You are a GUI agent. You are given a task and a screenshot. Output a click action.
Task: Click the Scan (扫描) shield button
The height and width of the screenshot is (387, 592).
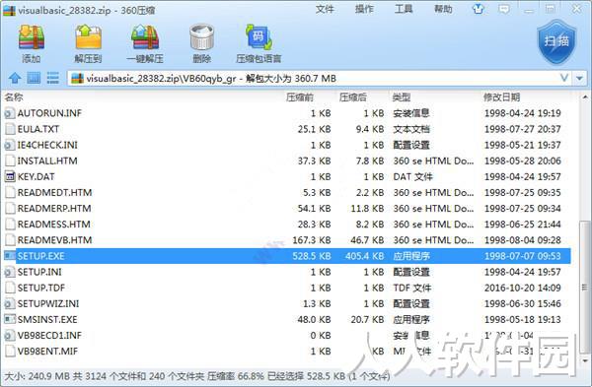pos(556,42)
